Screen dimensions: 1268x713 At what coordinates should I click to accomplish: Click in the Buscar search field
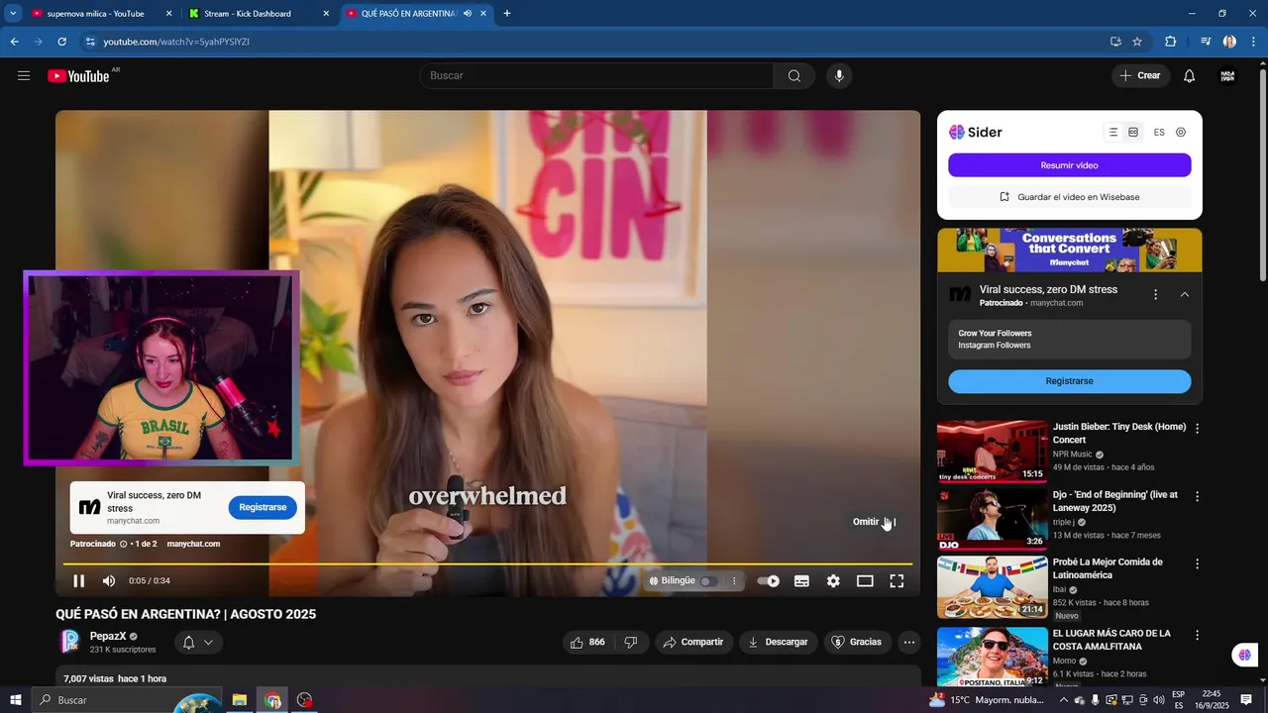click(x=597, y=76)
